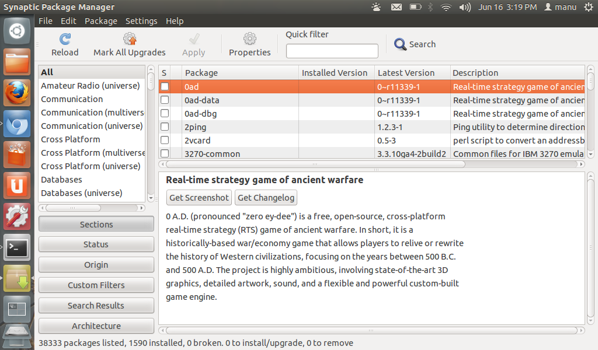Open clock showing Jun 16 3:19 PM
Image resolution: width=598 pixels, height=350 pixels.
pos(507,7)
